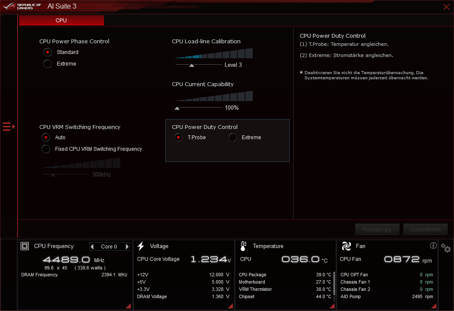Select Extreme for CPU Power Phase Control
This screenshot has width=454, height=311.
(48, 64)
